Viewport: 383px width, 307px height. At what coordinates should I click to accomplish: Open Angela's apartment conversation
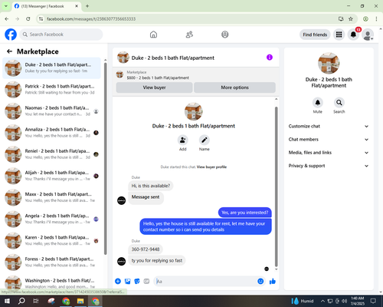[x=51, y=219]
